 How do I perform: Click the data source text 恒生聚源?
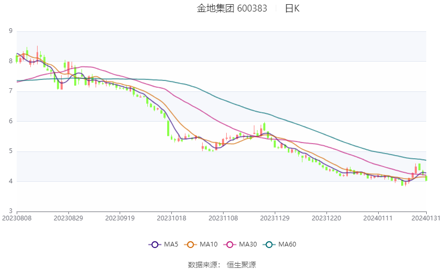pos(241,265)
